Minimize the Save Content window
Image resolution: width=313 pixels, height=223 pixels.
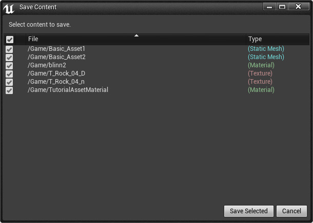coord(269,7)
